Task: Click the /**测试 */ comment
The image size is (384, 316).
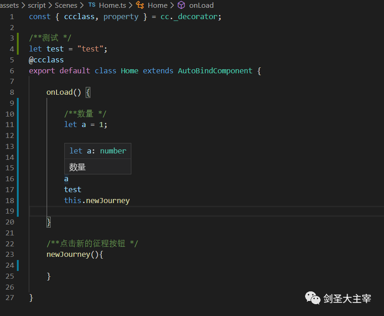Action: (50, 38)
